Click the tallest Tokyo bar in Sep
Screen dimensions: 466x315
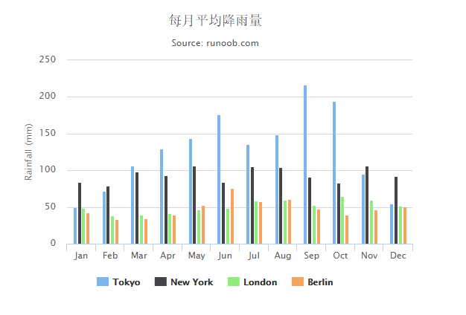pyautogui.click(x=305, y=165)
